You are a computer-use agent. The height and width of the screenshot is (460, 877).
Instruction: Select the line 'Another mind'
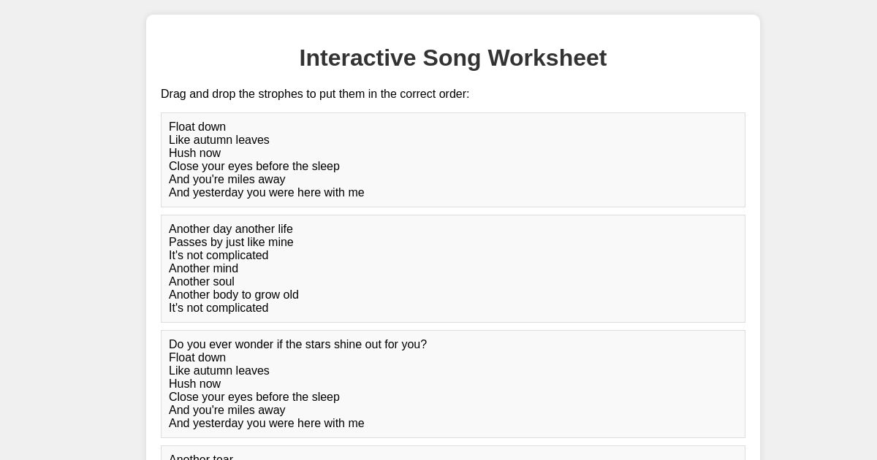203,268
